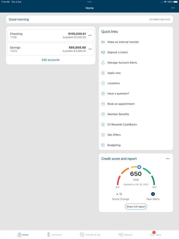Tap the Accounts dollar icon in bottom bar
This screenshot has height=239, width=179.
coord(48,235)
